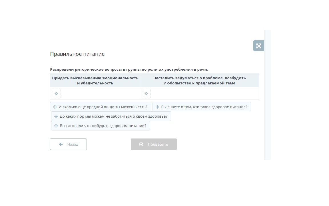Click column header 'Придать высказыванию эмоциональность'
329x206 pixels.
click(95, 80)
